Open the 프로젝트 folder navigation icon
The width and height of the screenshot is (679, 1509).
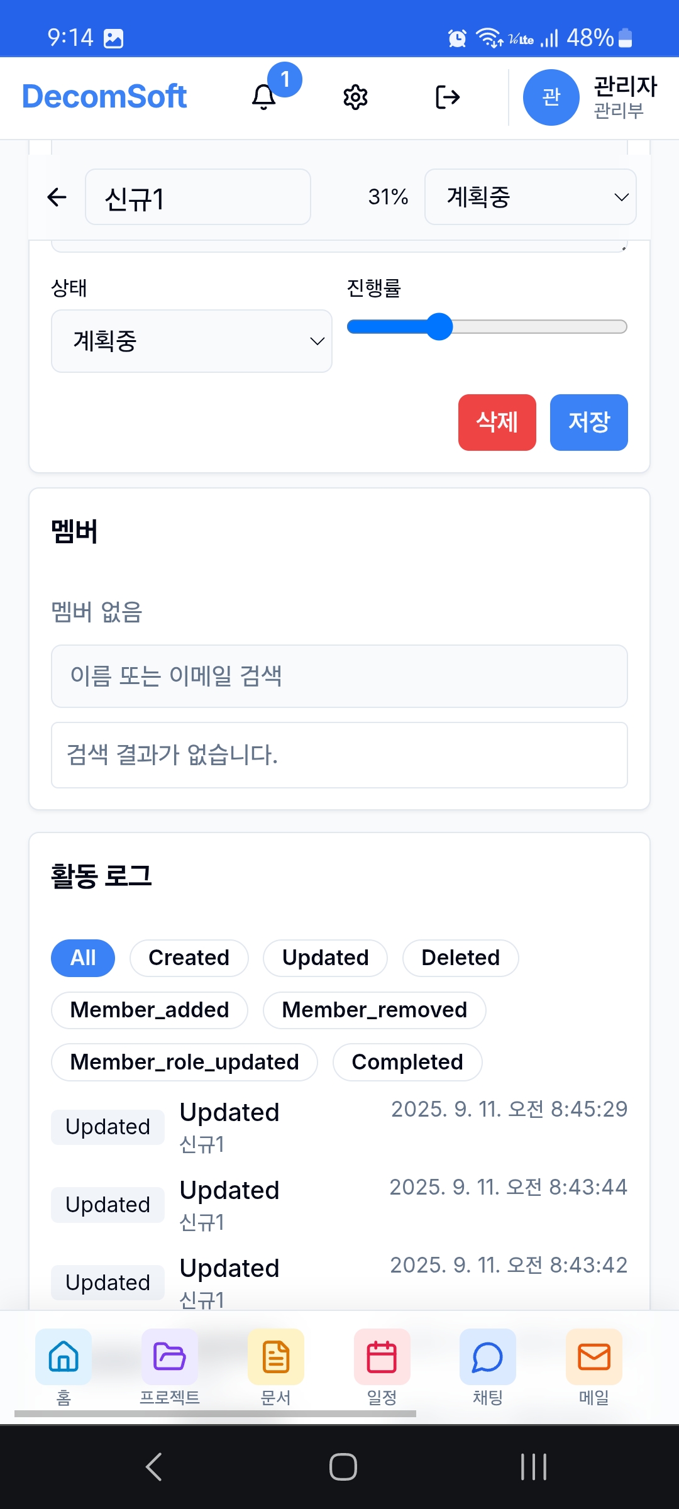coord(170,1356)
